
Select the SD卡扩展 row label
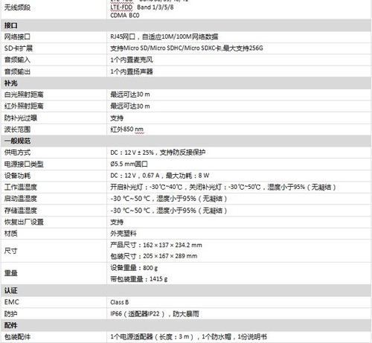tap(19, 48)
